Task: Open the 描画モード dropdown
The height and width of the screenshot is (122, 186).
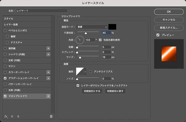Action: coord(91,27)
